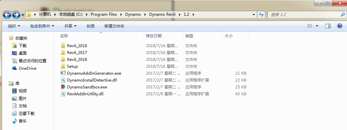
Task: Click the 图片 library icon
Action: point(14,99)
